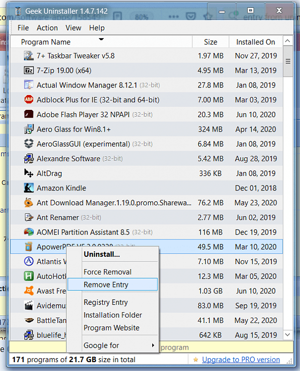Click the Amazon Kindle icon
This screenshot has height=371, width=300.
point(29,188)
